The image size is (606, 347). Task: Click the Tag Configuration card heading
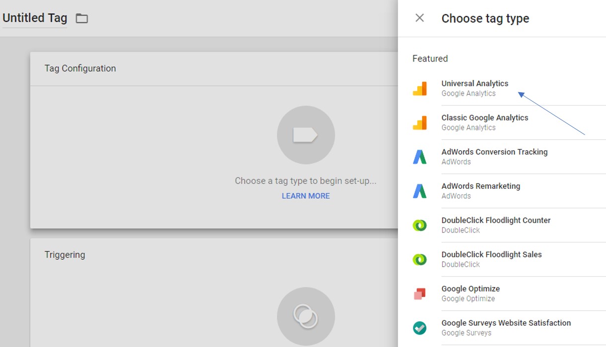click(80, 68)
